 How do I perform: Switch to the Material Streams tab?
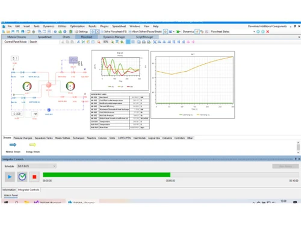[17, 37]
